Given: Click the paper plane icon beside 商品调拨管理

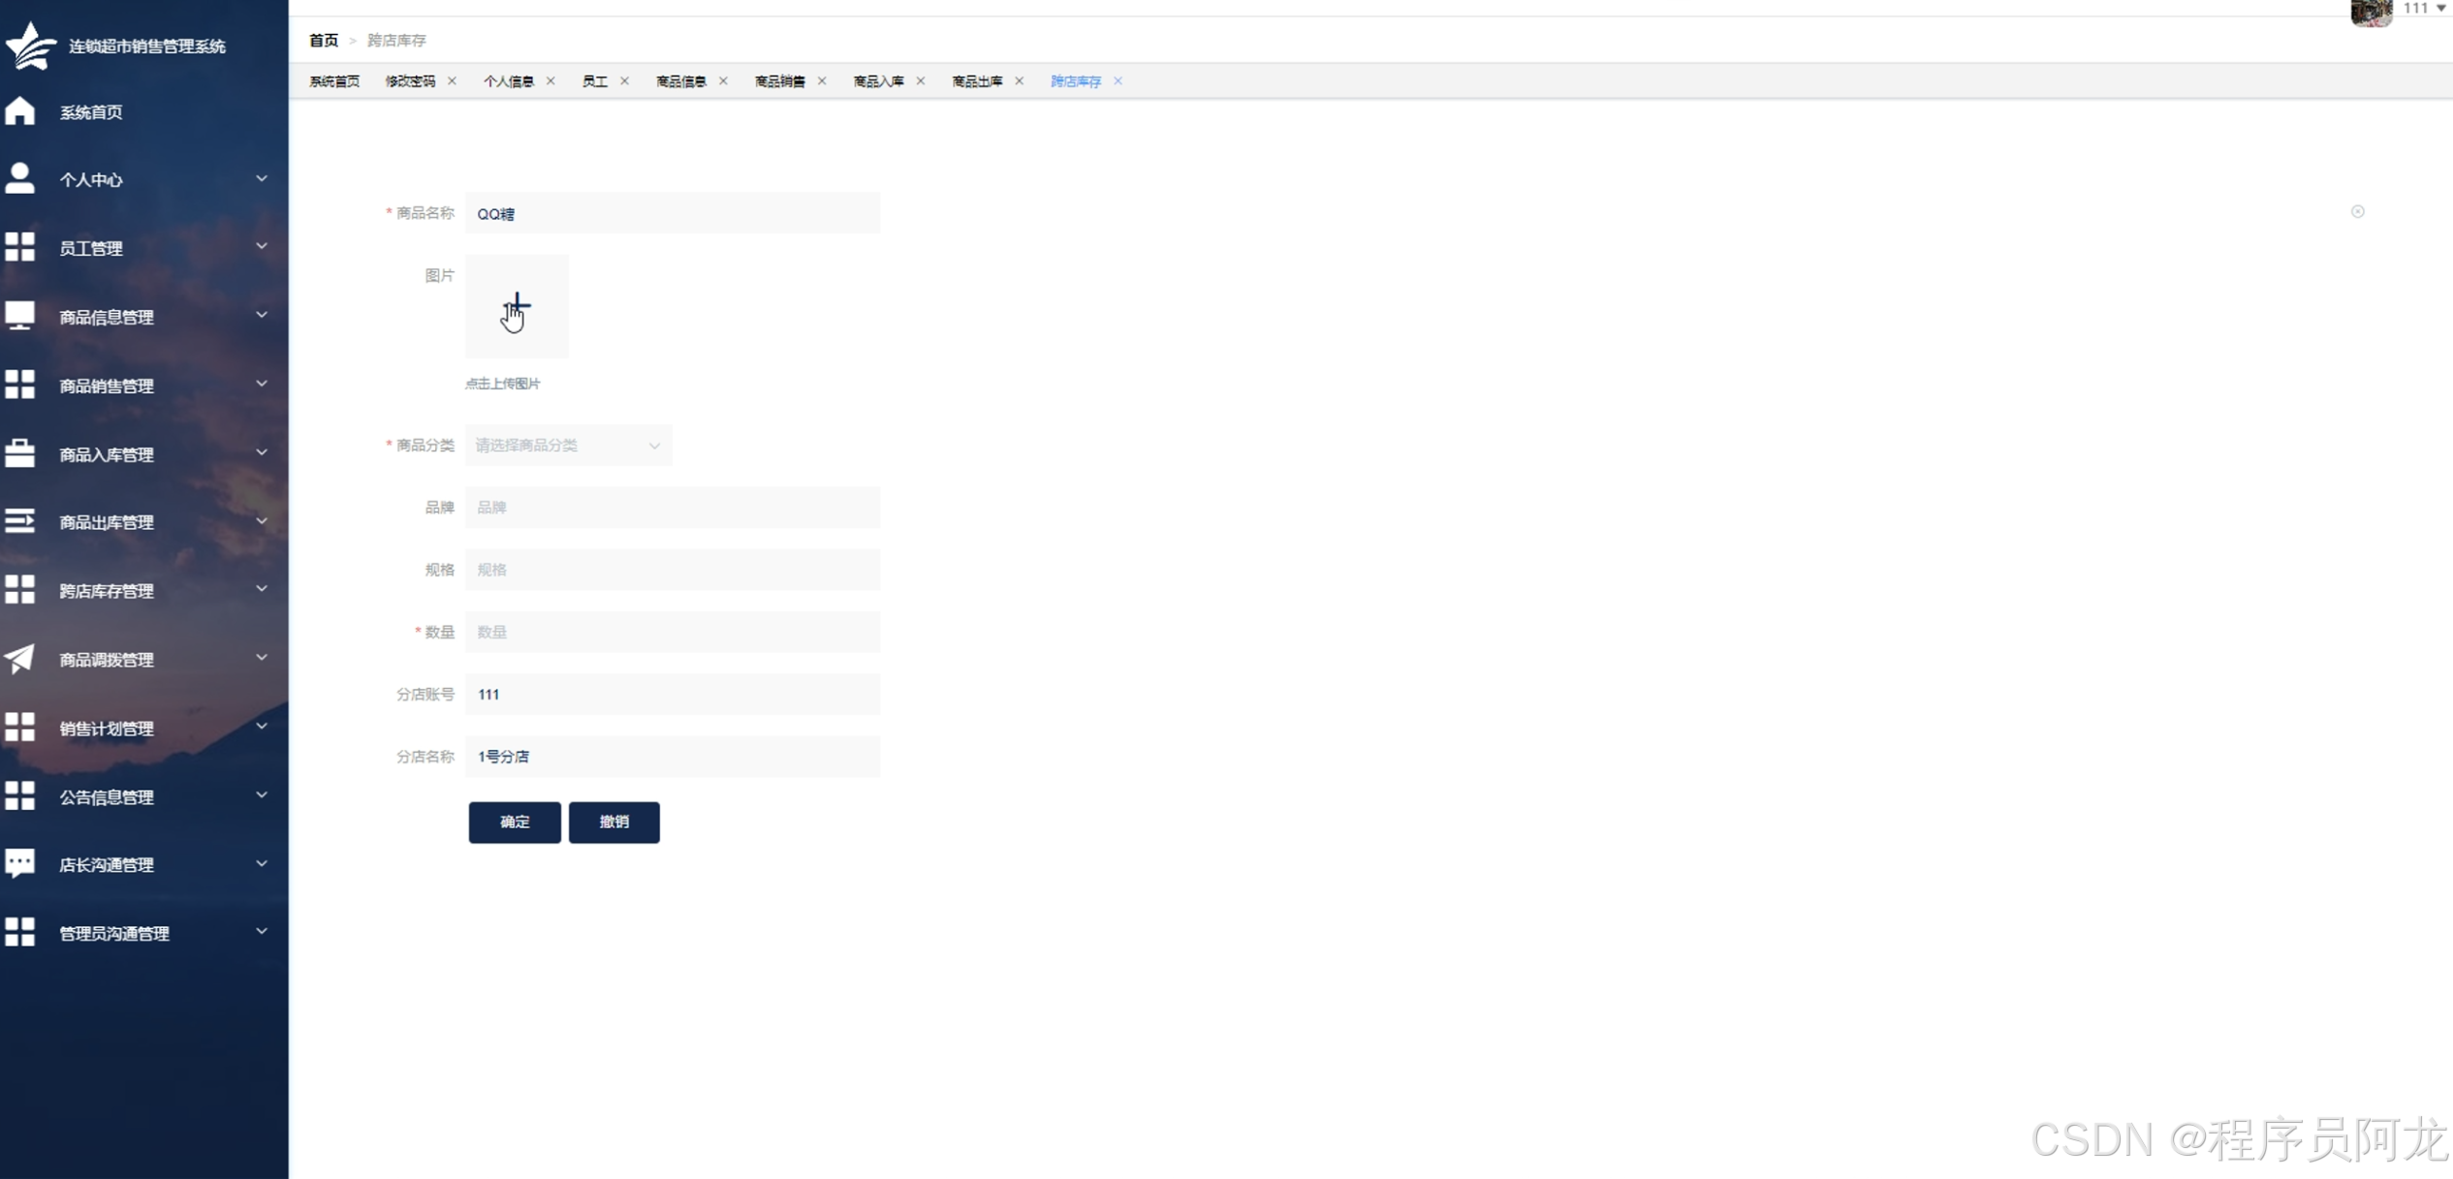Looking at the screenshot, I should pos(19,659).
